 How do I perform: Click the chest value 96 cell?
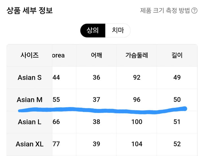point(137,100)
